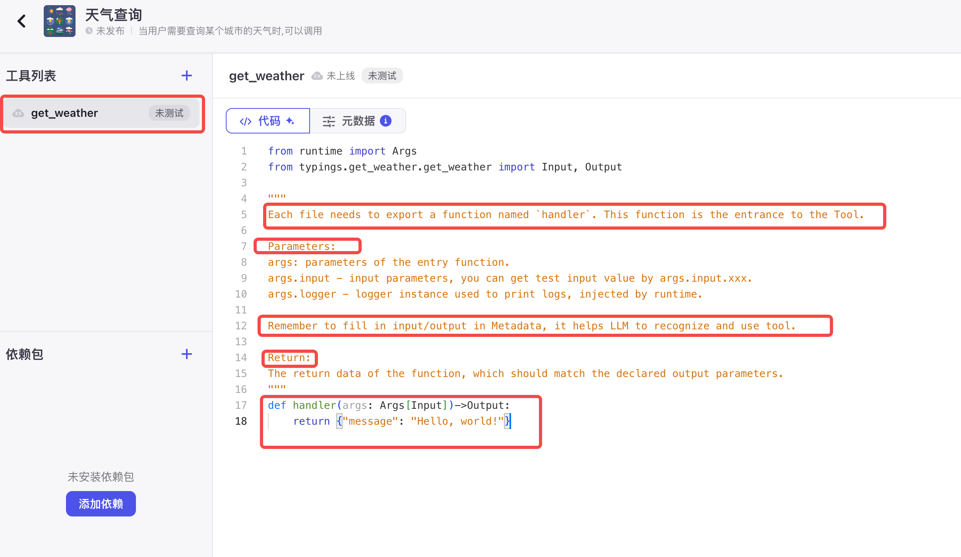Screen dimensions: 961x557
Task: Click 未测试 badge in header
Action: [382, 76]
